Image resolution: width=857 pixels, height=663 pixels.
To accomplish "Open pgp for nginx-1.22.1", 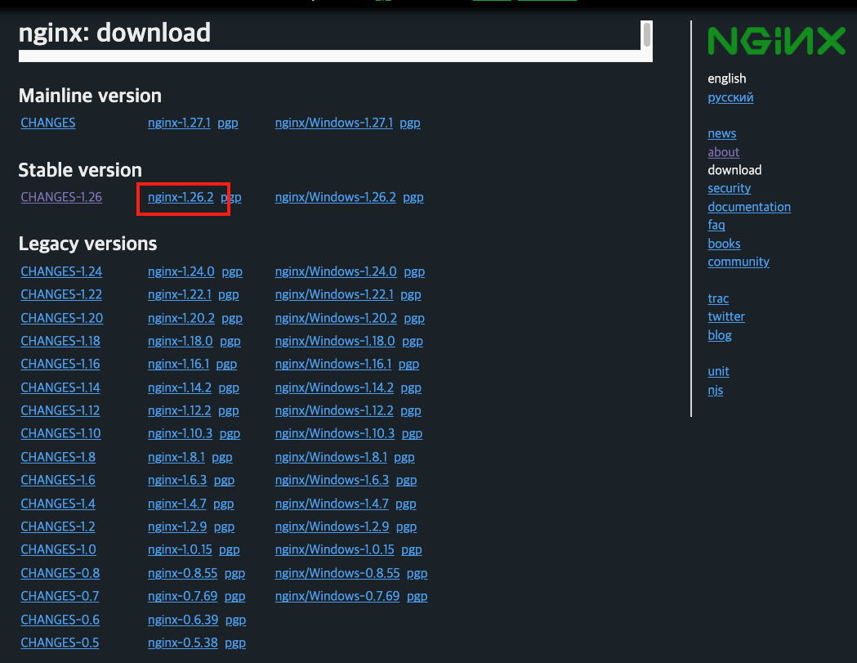I will [229, 294].
